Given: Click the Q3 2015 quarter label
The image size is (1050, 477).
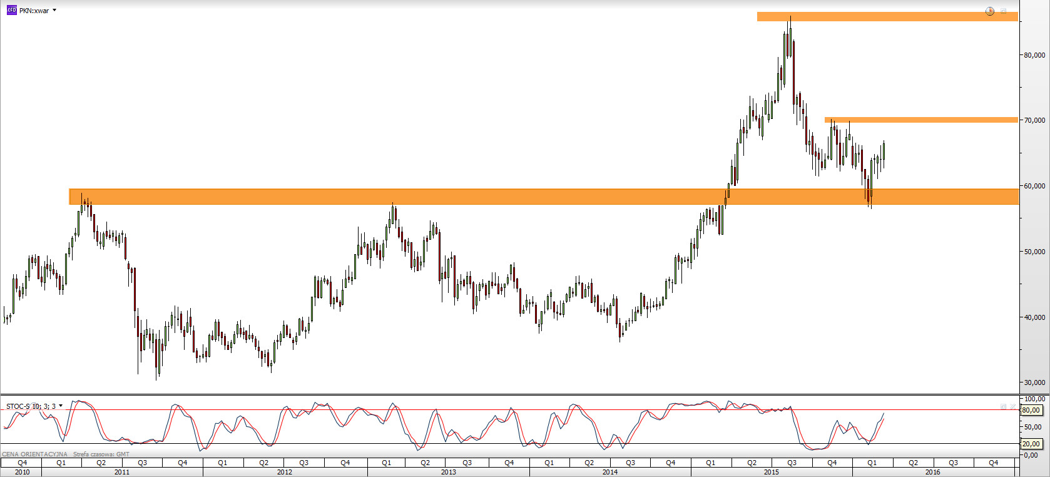Looking at the screenshot, I should [x=792, y=463].
